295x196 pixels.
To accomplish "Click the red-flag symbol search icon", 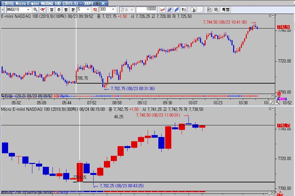I will coord(42,10).
